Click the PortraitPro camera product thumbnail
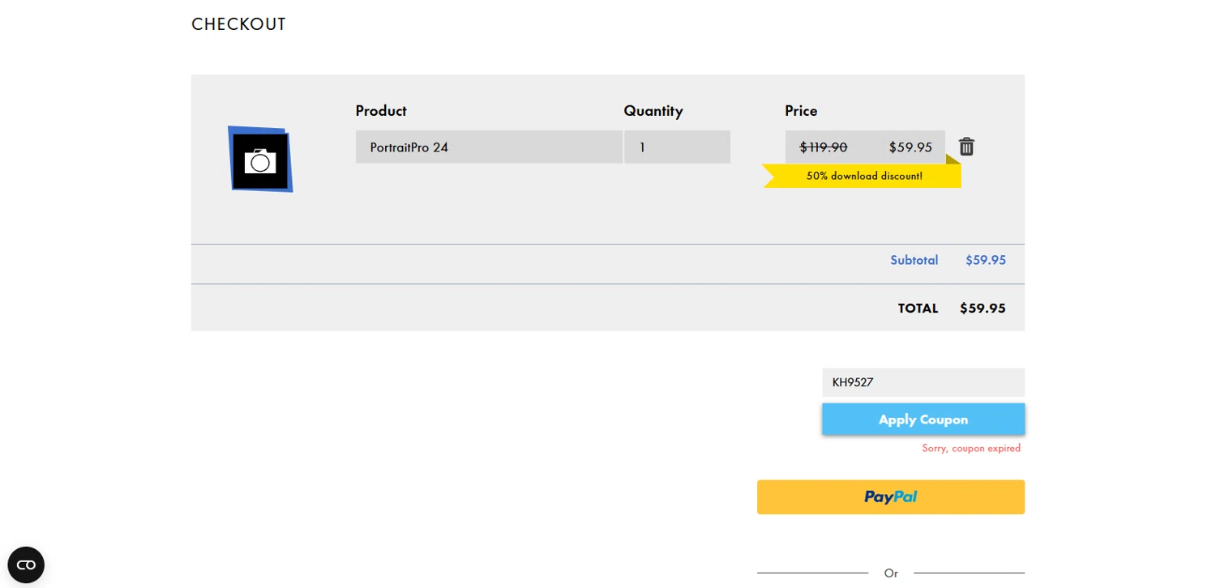Viewport: 1216px width, 588px height. coord(260,160)
